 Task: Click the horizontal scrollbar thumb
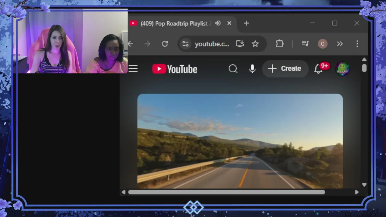point(226,192)
